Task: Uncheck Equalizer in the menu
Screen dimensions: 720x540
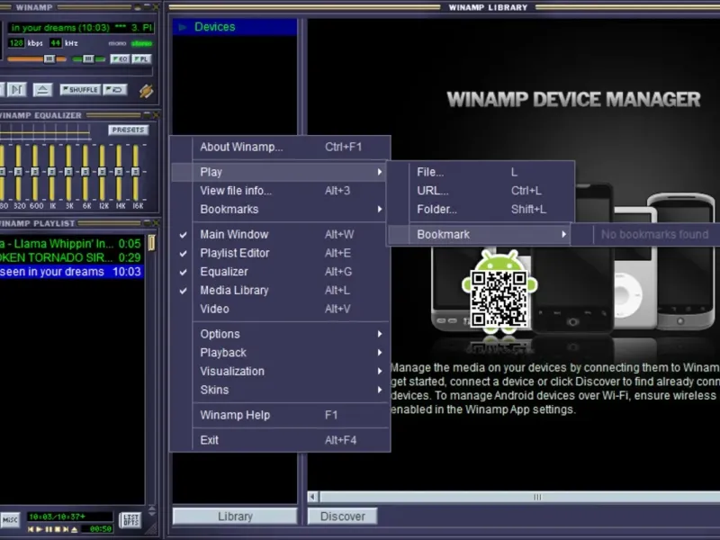Action: click(x=281, y=272)
